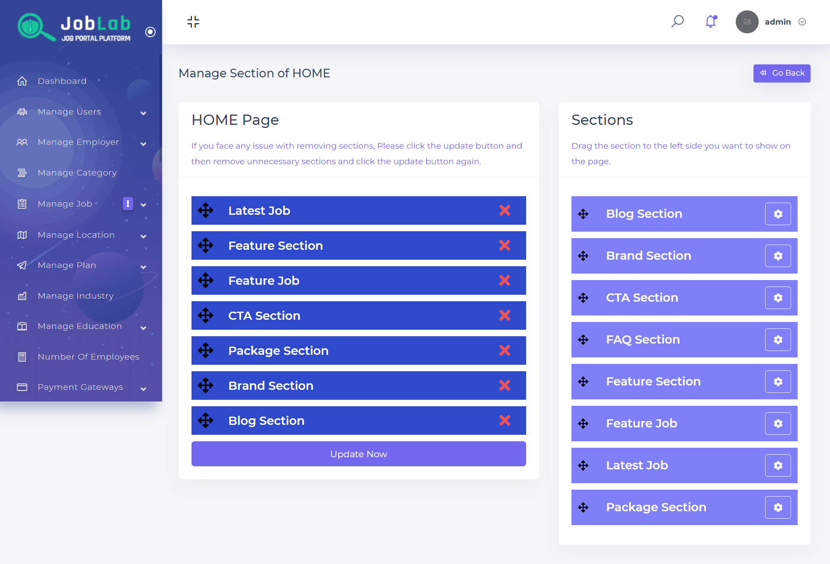
Task: Open settings gear for Package Section
Action: tap(778, 507)
